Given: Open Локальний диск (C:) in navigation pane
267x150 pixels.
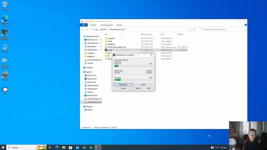Looking at the screenshot, I should pos(95,99).
